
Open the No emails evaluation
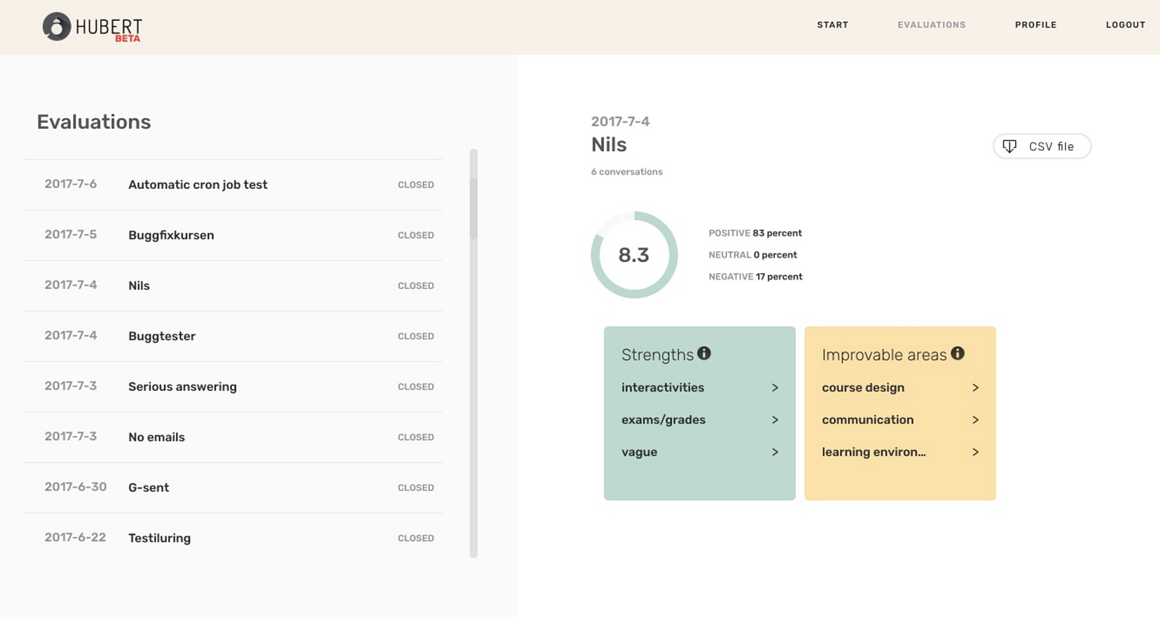click(x=233, y=437)
